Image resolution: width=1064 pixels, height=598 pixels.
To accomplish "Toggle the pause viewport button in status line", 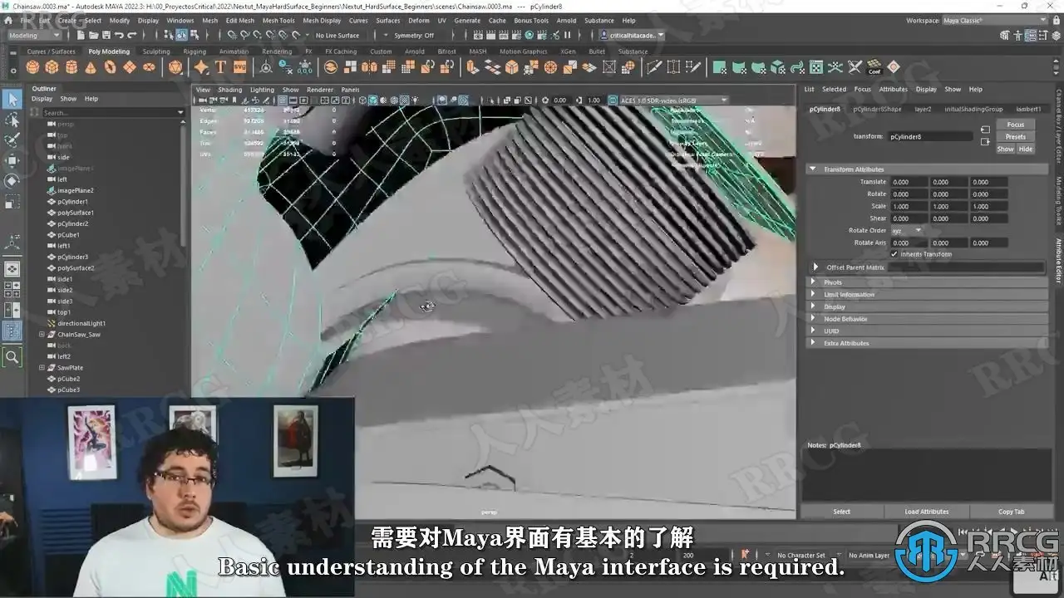I will pos(568,36).
